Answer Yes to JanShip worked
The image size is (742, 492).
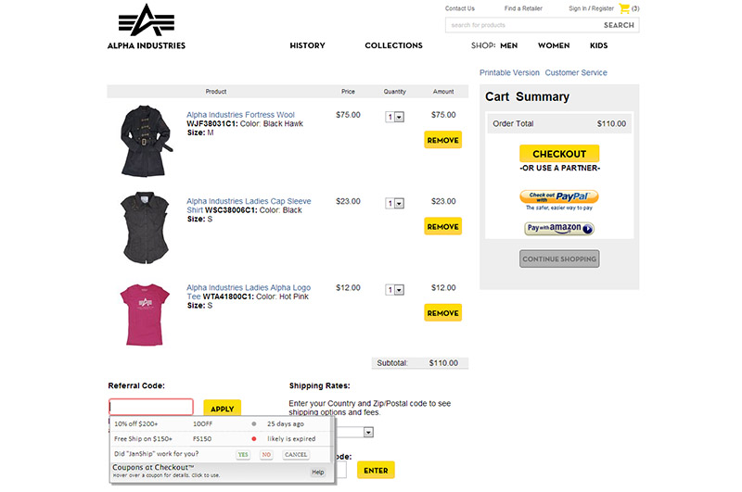click(243, 455)
